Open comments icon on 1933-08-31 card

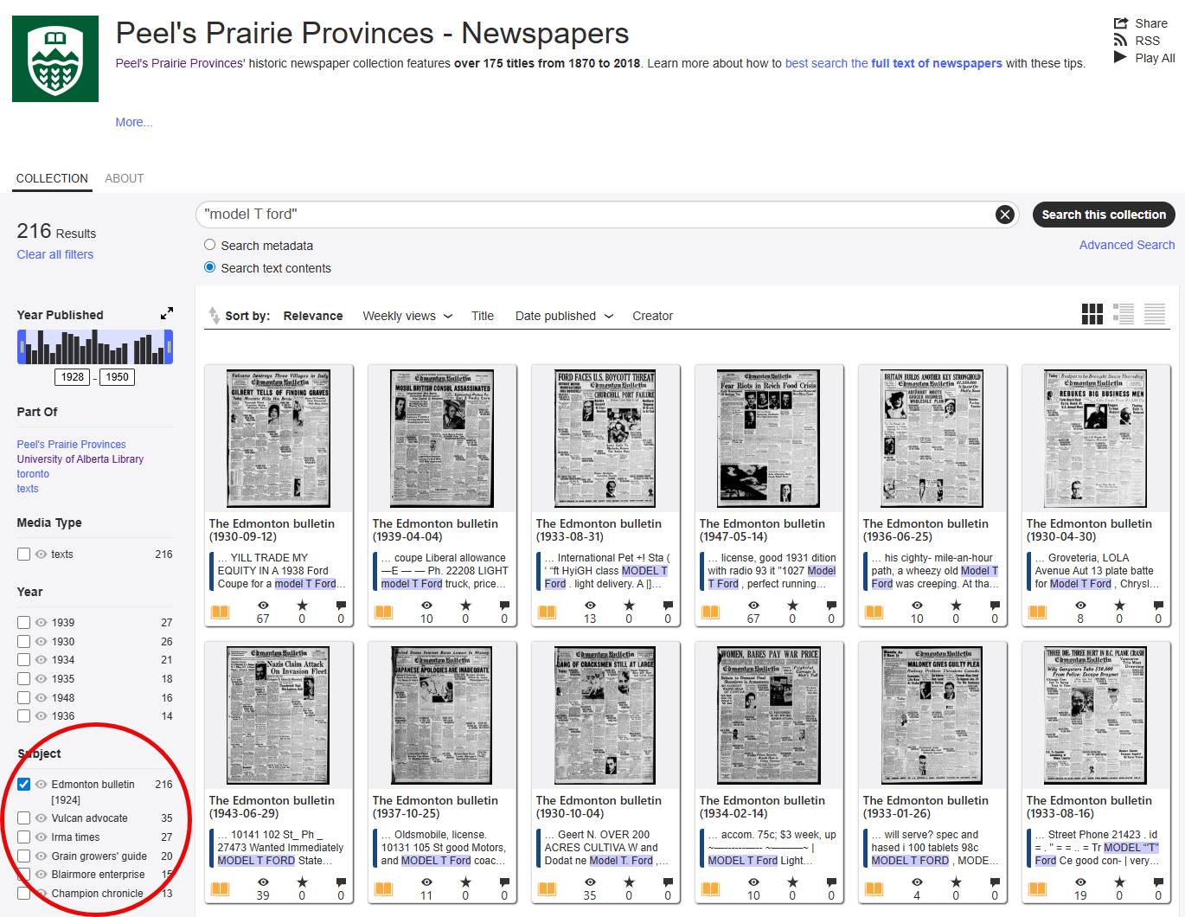pos(668,606)
